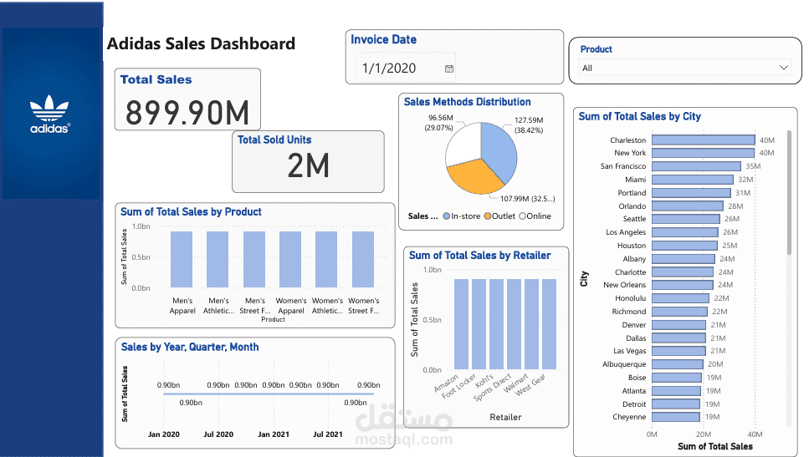Select the Denver sales bar
The image size is (809, 457).
[678, 325]
